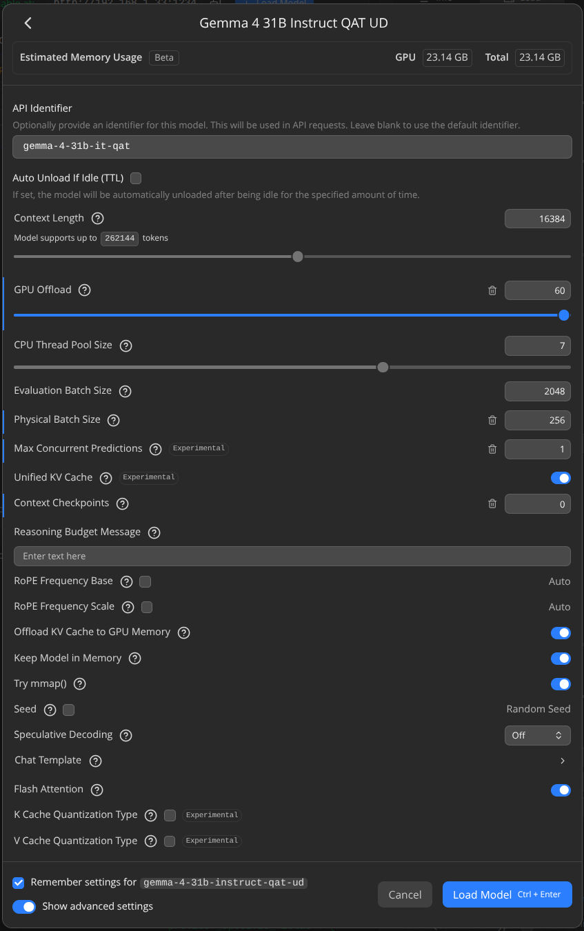This screenshot has height=931, width=584.
Task: Open help icon beside RoPE Frequency Scale
Action: coord(128,607)
